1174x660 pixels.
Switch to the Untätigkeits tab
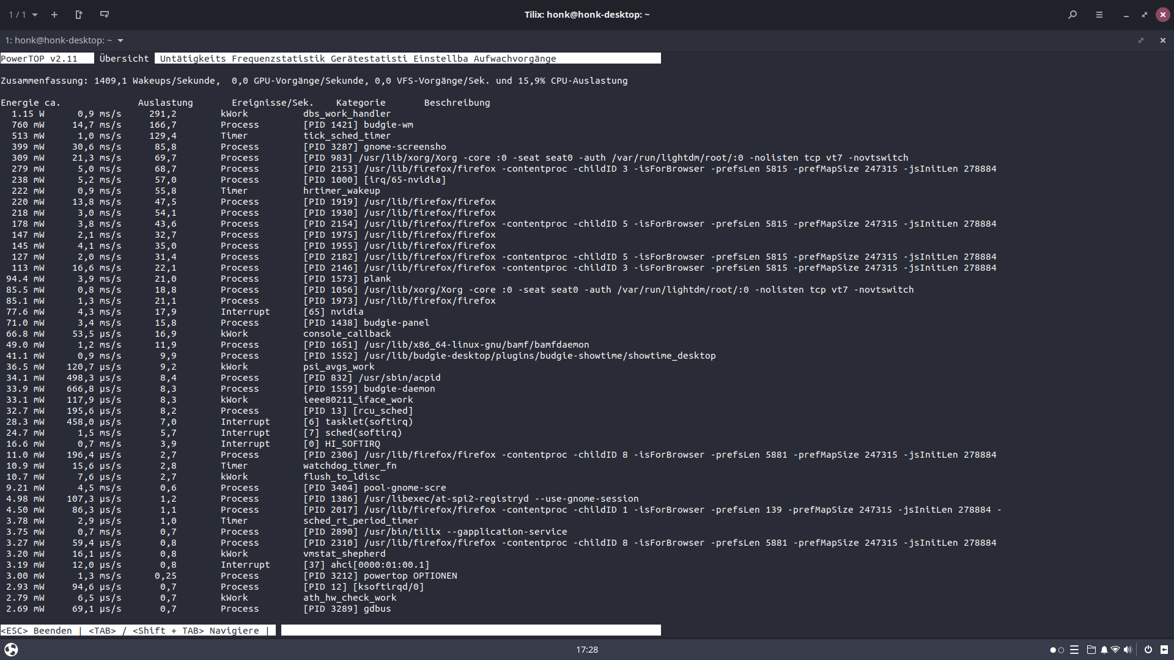[193, 59]
